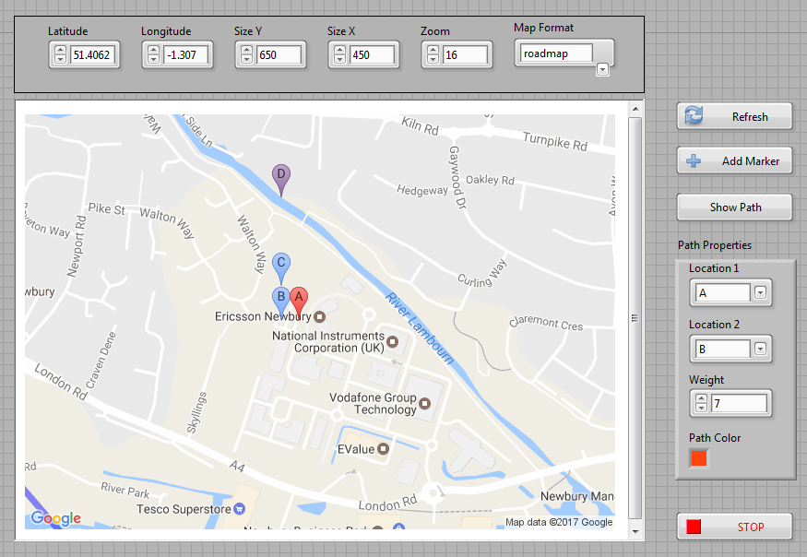Increase Zoom with the up arrow
The height and width of the screenshot is (557, 807).
pyautogui.click(x=433, y=51)
